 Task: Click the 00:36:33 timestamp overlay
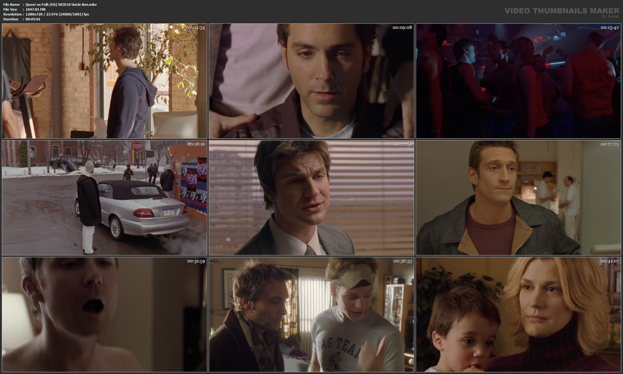[403, 261]
